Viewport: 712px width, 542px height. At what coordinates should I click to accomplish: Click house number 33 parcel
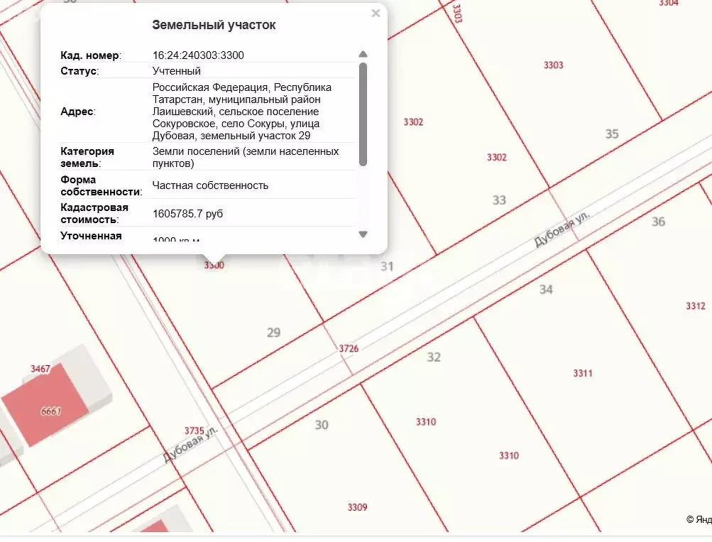(499, 200)
